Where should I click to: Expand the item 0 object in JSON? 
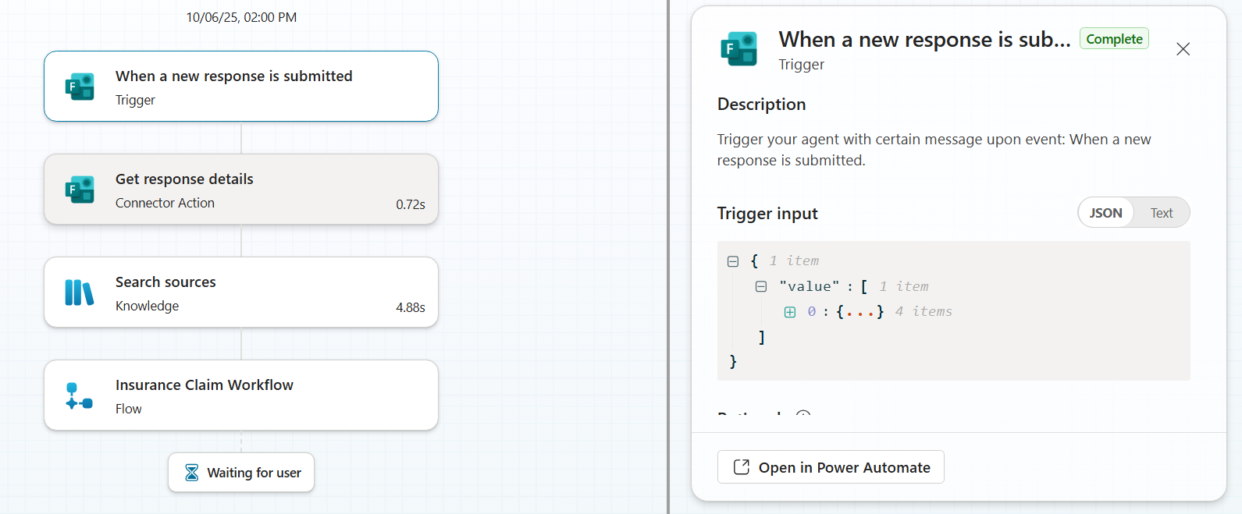790,312
